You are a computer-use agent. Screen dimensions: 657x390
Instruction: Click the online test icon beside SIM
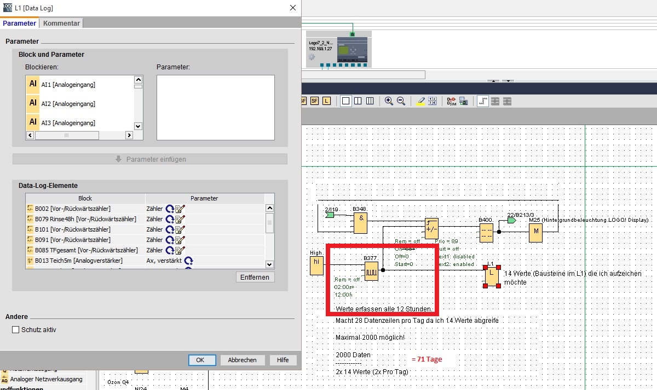(464, 101)
